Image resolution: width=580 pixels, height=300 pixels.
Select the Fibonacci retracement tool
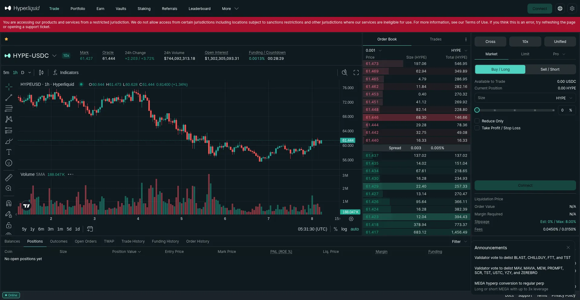click(9, 108)
